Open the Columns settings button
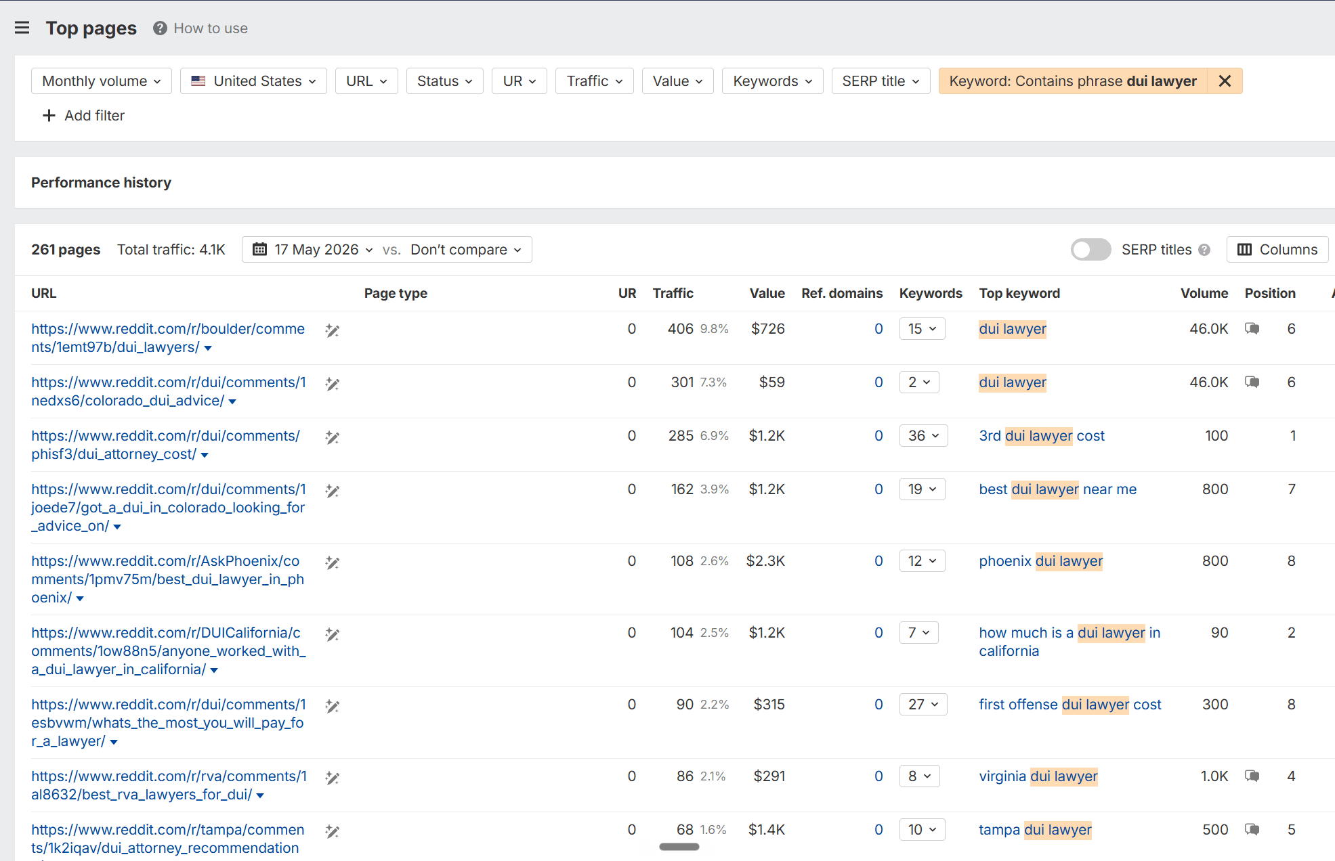The width and height of the screenshot is (1335, 861). click(1277, 250)
